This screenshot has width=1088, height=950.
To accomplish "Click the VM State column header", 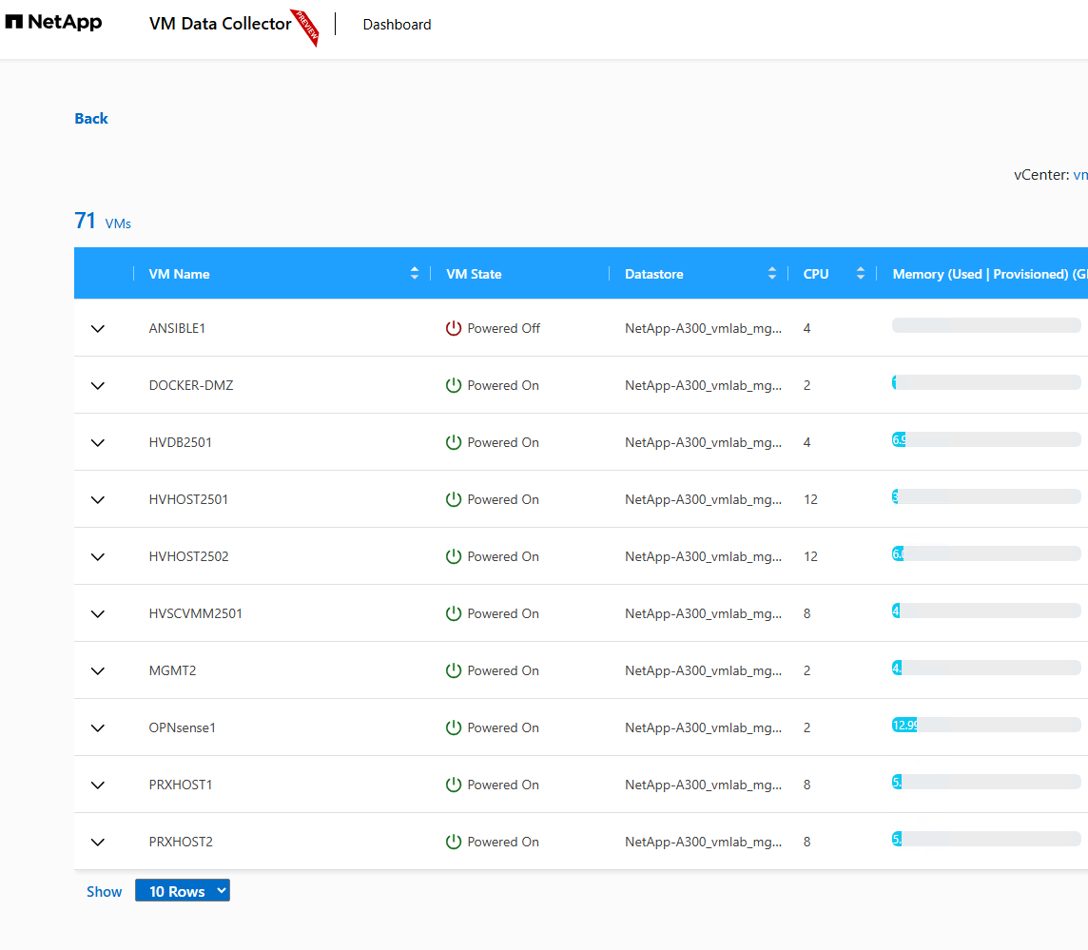I will [474, 274].
